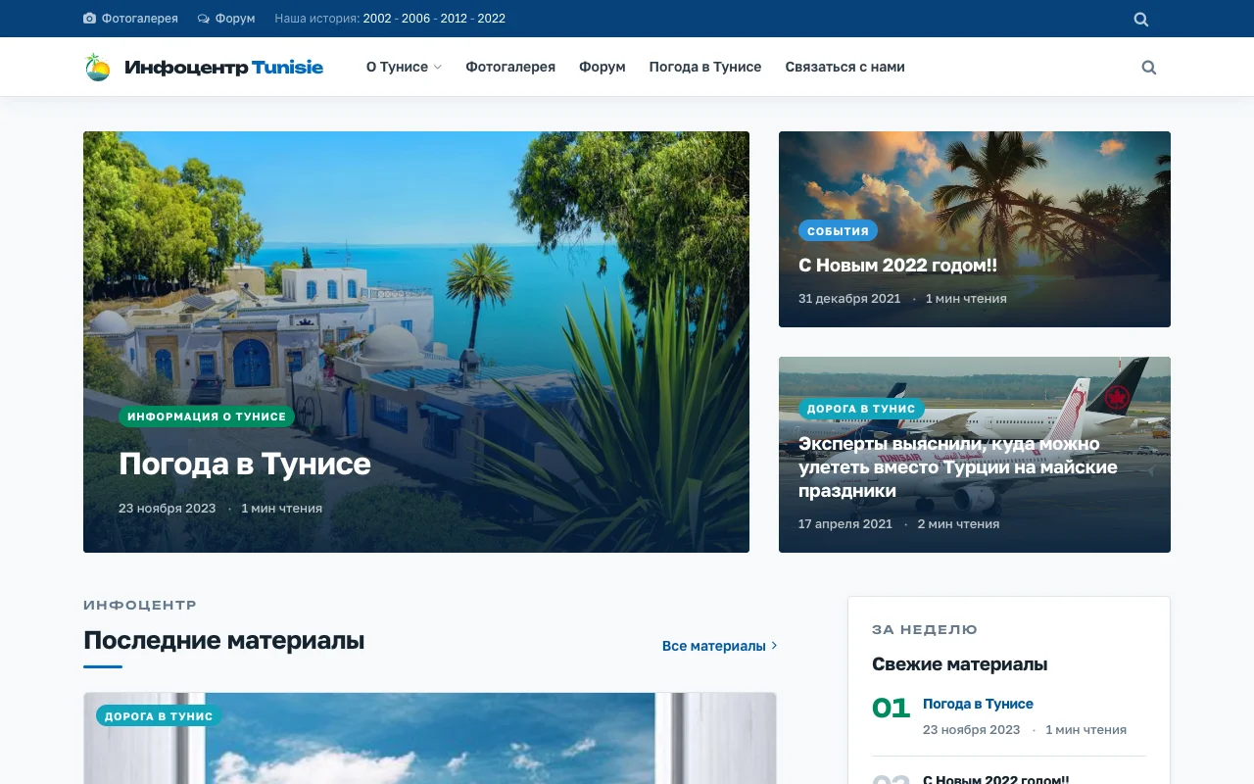Click the Последние материалы heading
Viewport: 1254px width, 784px height.
pos(223,641)
